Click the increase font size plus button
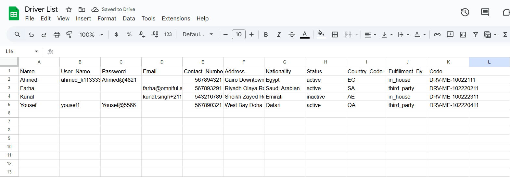This screenshot has width=510, height=177. coord(251,35)
